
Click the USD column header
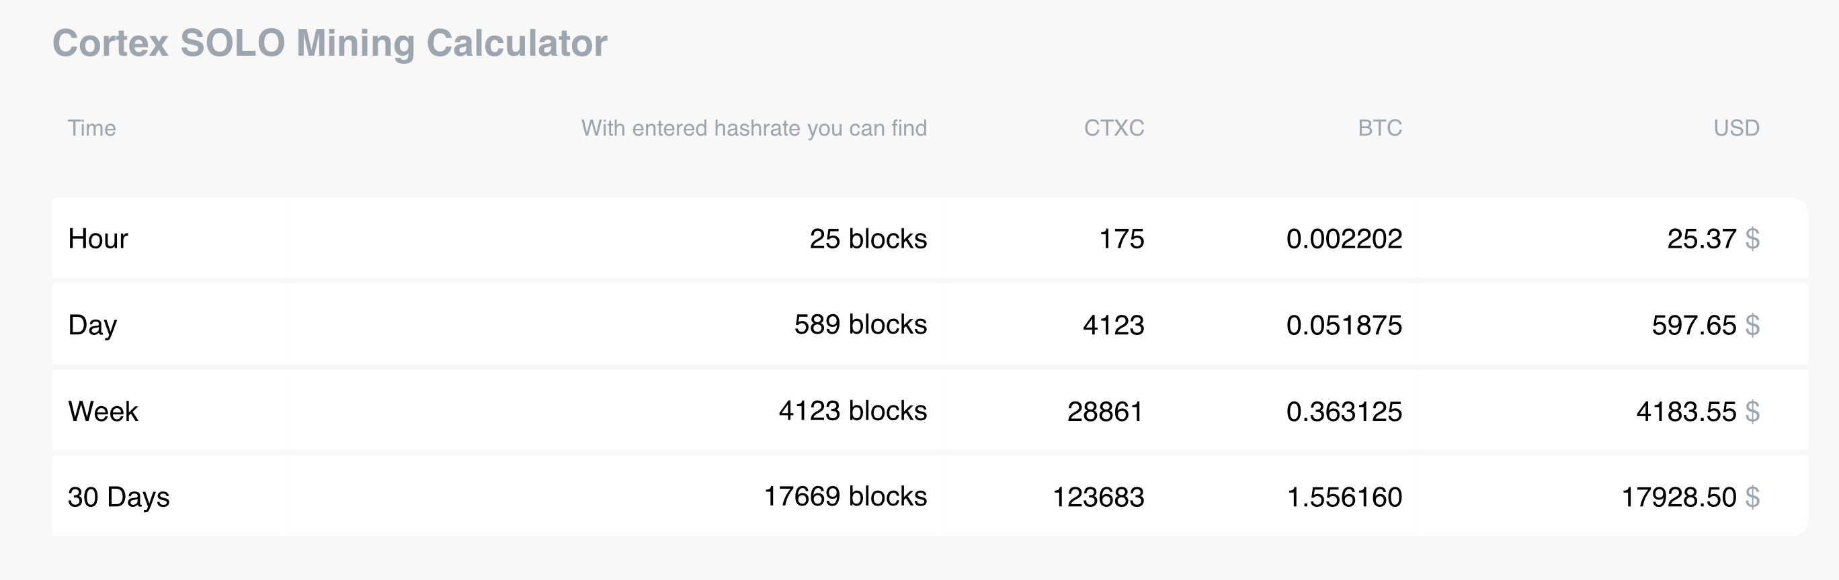coord(1735,128)
